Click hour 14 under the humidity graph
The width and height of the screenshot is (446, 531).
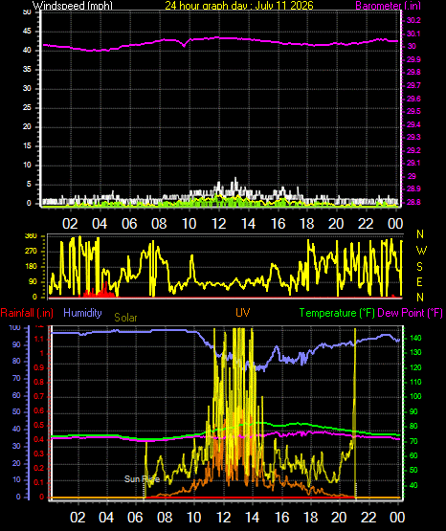252,518
